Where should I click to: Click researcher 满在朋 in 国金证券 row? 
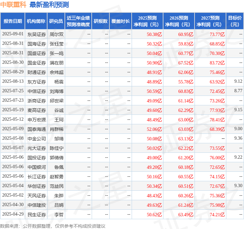pos(56,63)
